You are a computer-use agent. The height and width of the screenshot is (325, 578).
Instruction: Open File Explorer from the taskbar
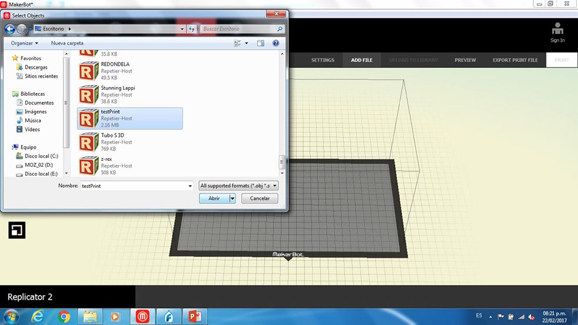click(x=89, y=317)
